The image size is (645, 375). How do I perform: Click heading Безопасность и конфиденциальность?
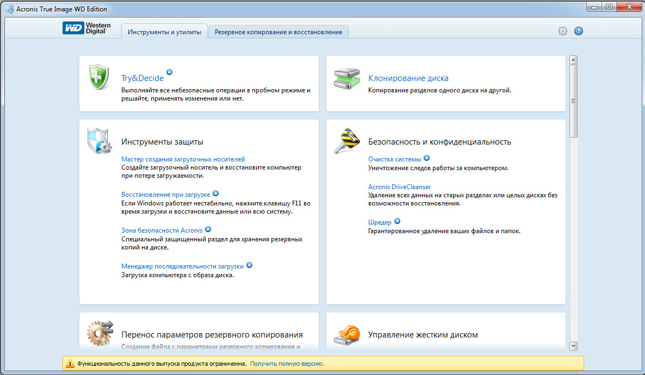tap(439, 142)
